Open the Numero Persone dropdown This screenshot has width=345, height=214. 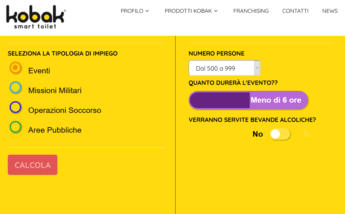(224, 68)
